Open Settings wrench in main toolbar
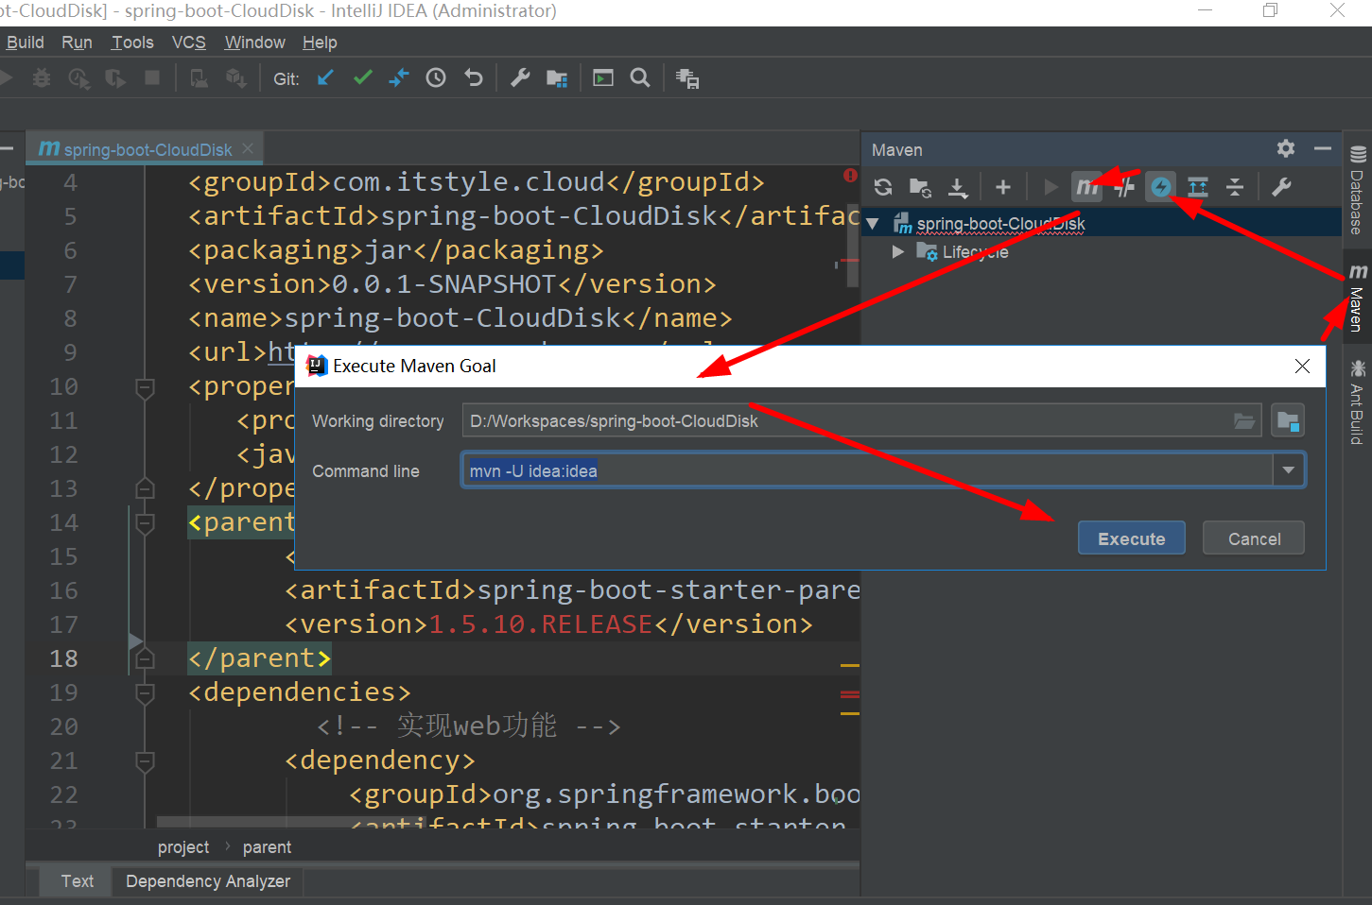 [x=520, y=77]
